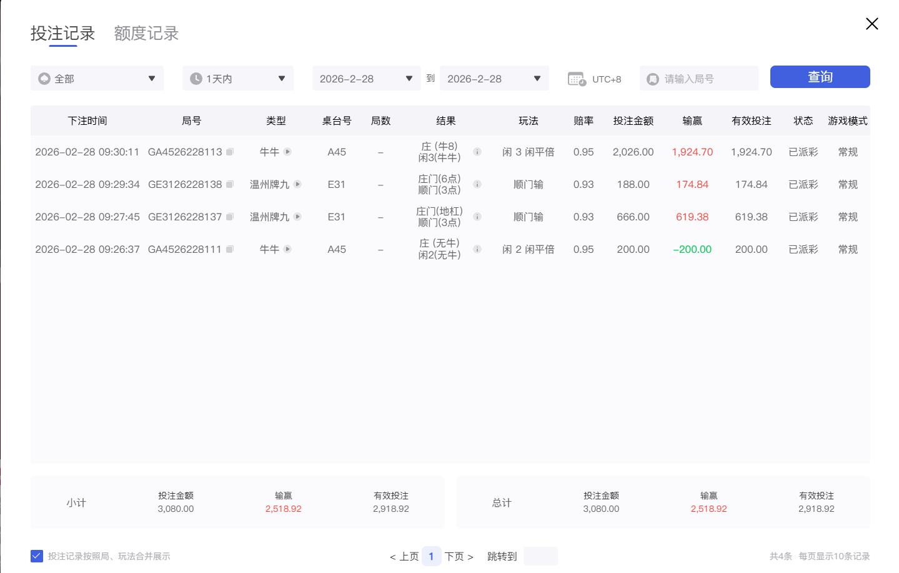The height and width of the screenshot is (573, 899).
Task: View info for the 庄门(地杠) result
Action: [x=477, y=217]
